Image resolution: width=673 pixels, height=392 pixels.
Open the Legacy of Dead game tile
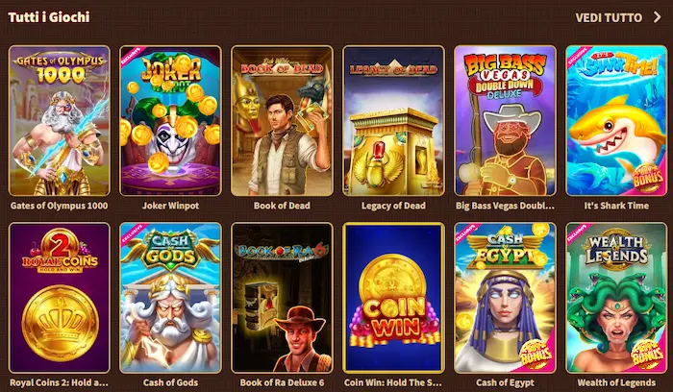(x=393, y=121)
